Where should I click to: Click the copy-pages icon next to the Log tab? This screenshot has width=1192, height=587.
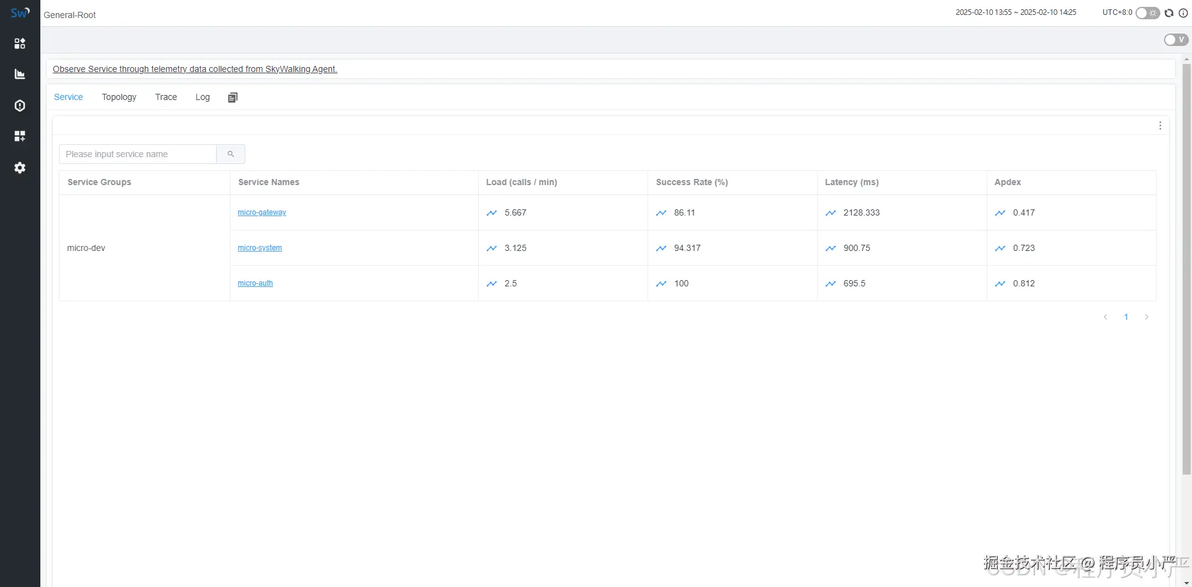[233, 98]
